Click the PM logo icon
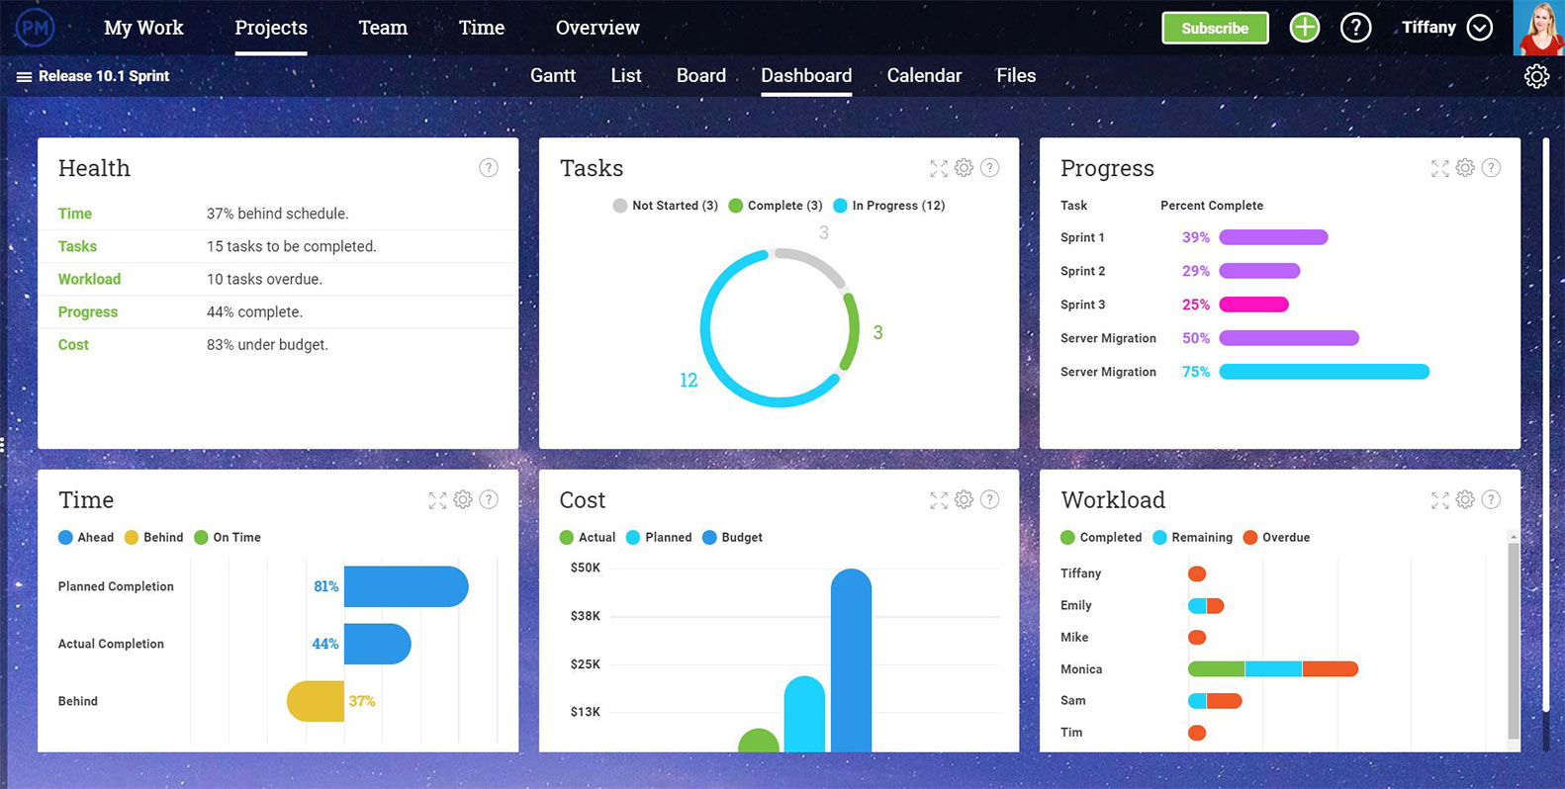Screen dimensions: 1565x789 tap(35, 28)
